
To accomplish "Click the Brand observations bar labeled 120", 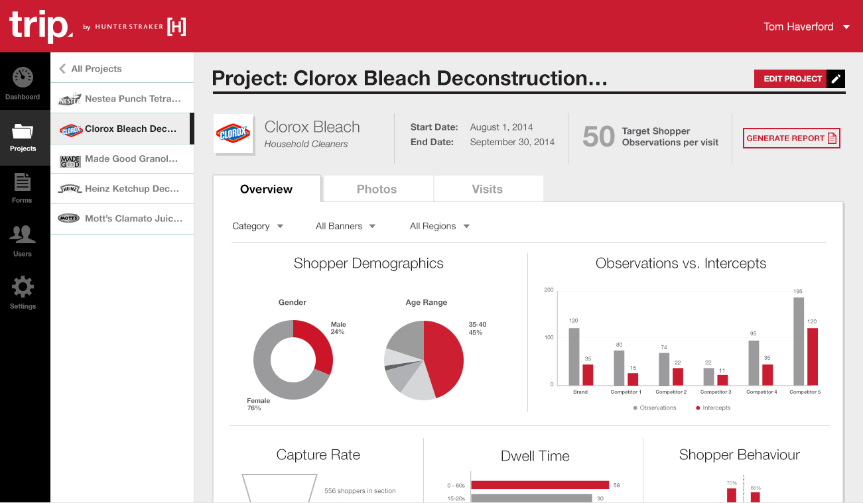I will (x=574, y=357).
